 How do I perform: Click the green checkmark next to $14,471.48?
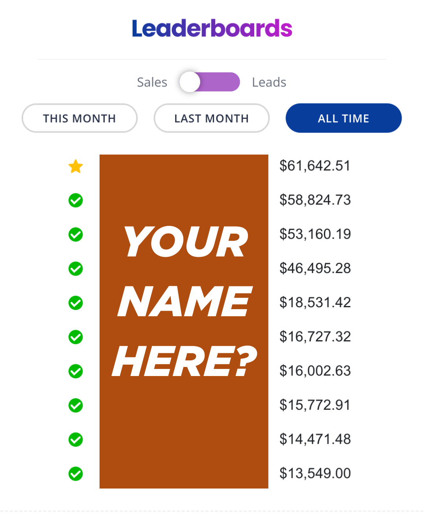(76, 440)
